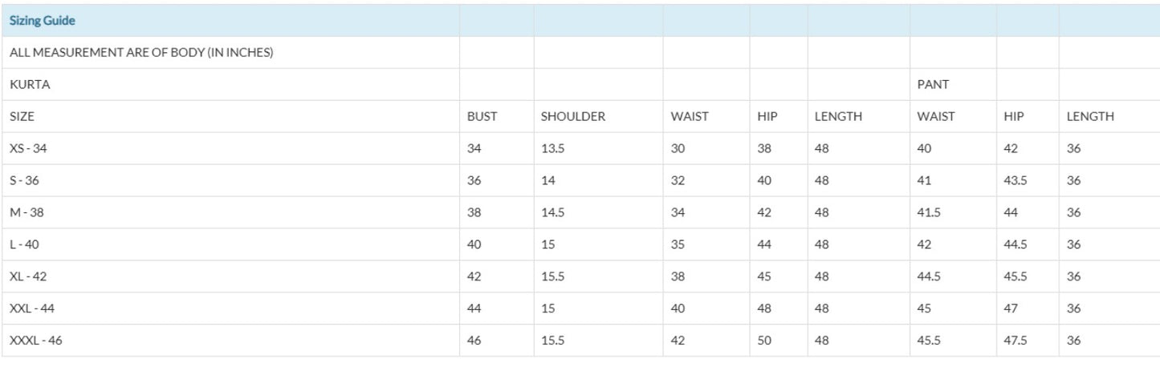Select the SIZE column header
Image resolution: width=1160 pixels, height=367 pixels.
coord(22,116)
